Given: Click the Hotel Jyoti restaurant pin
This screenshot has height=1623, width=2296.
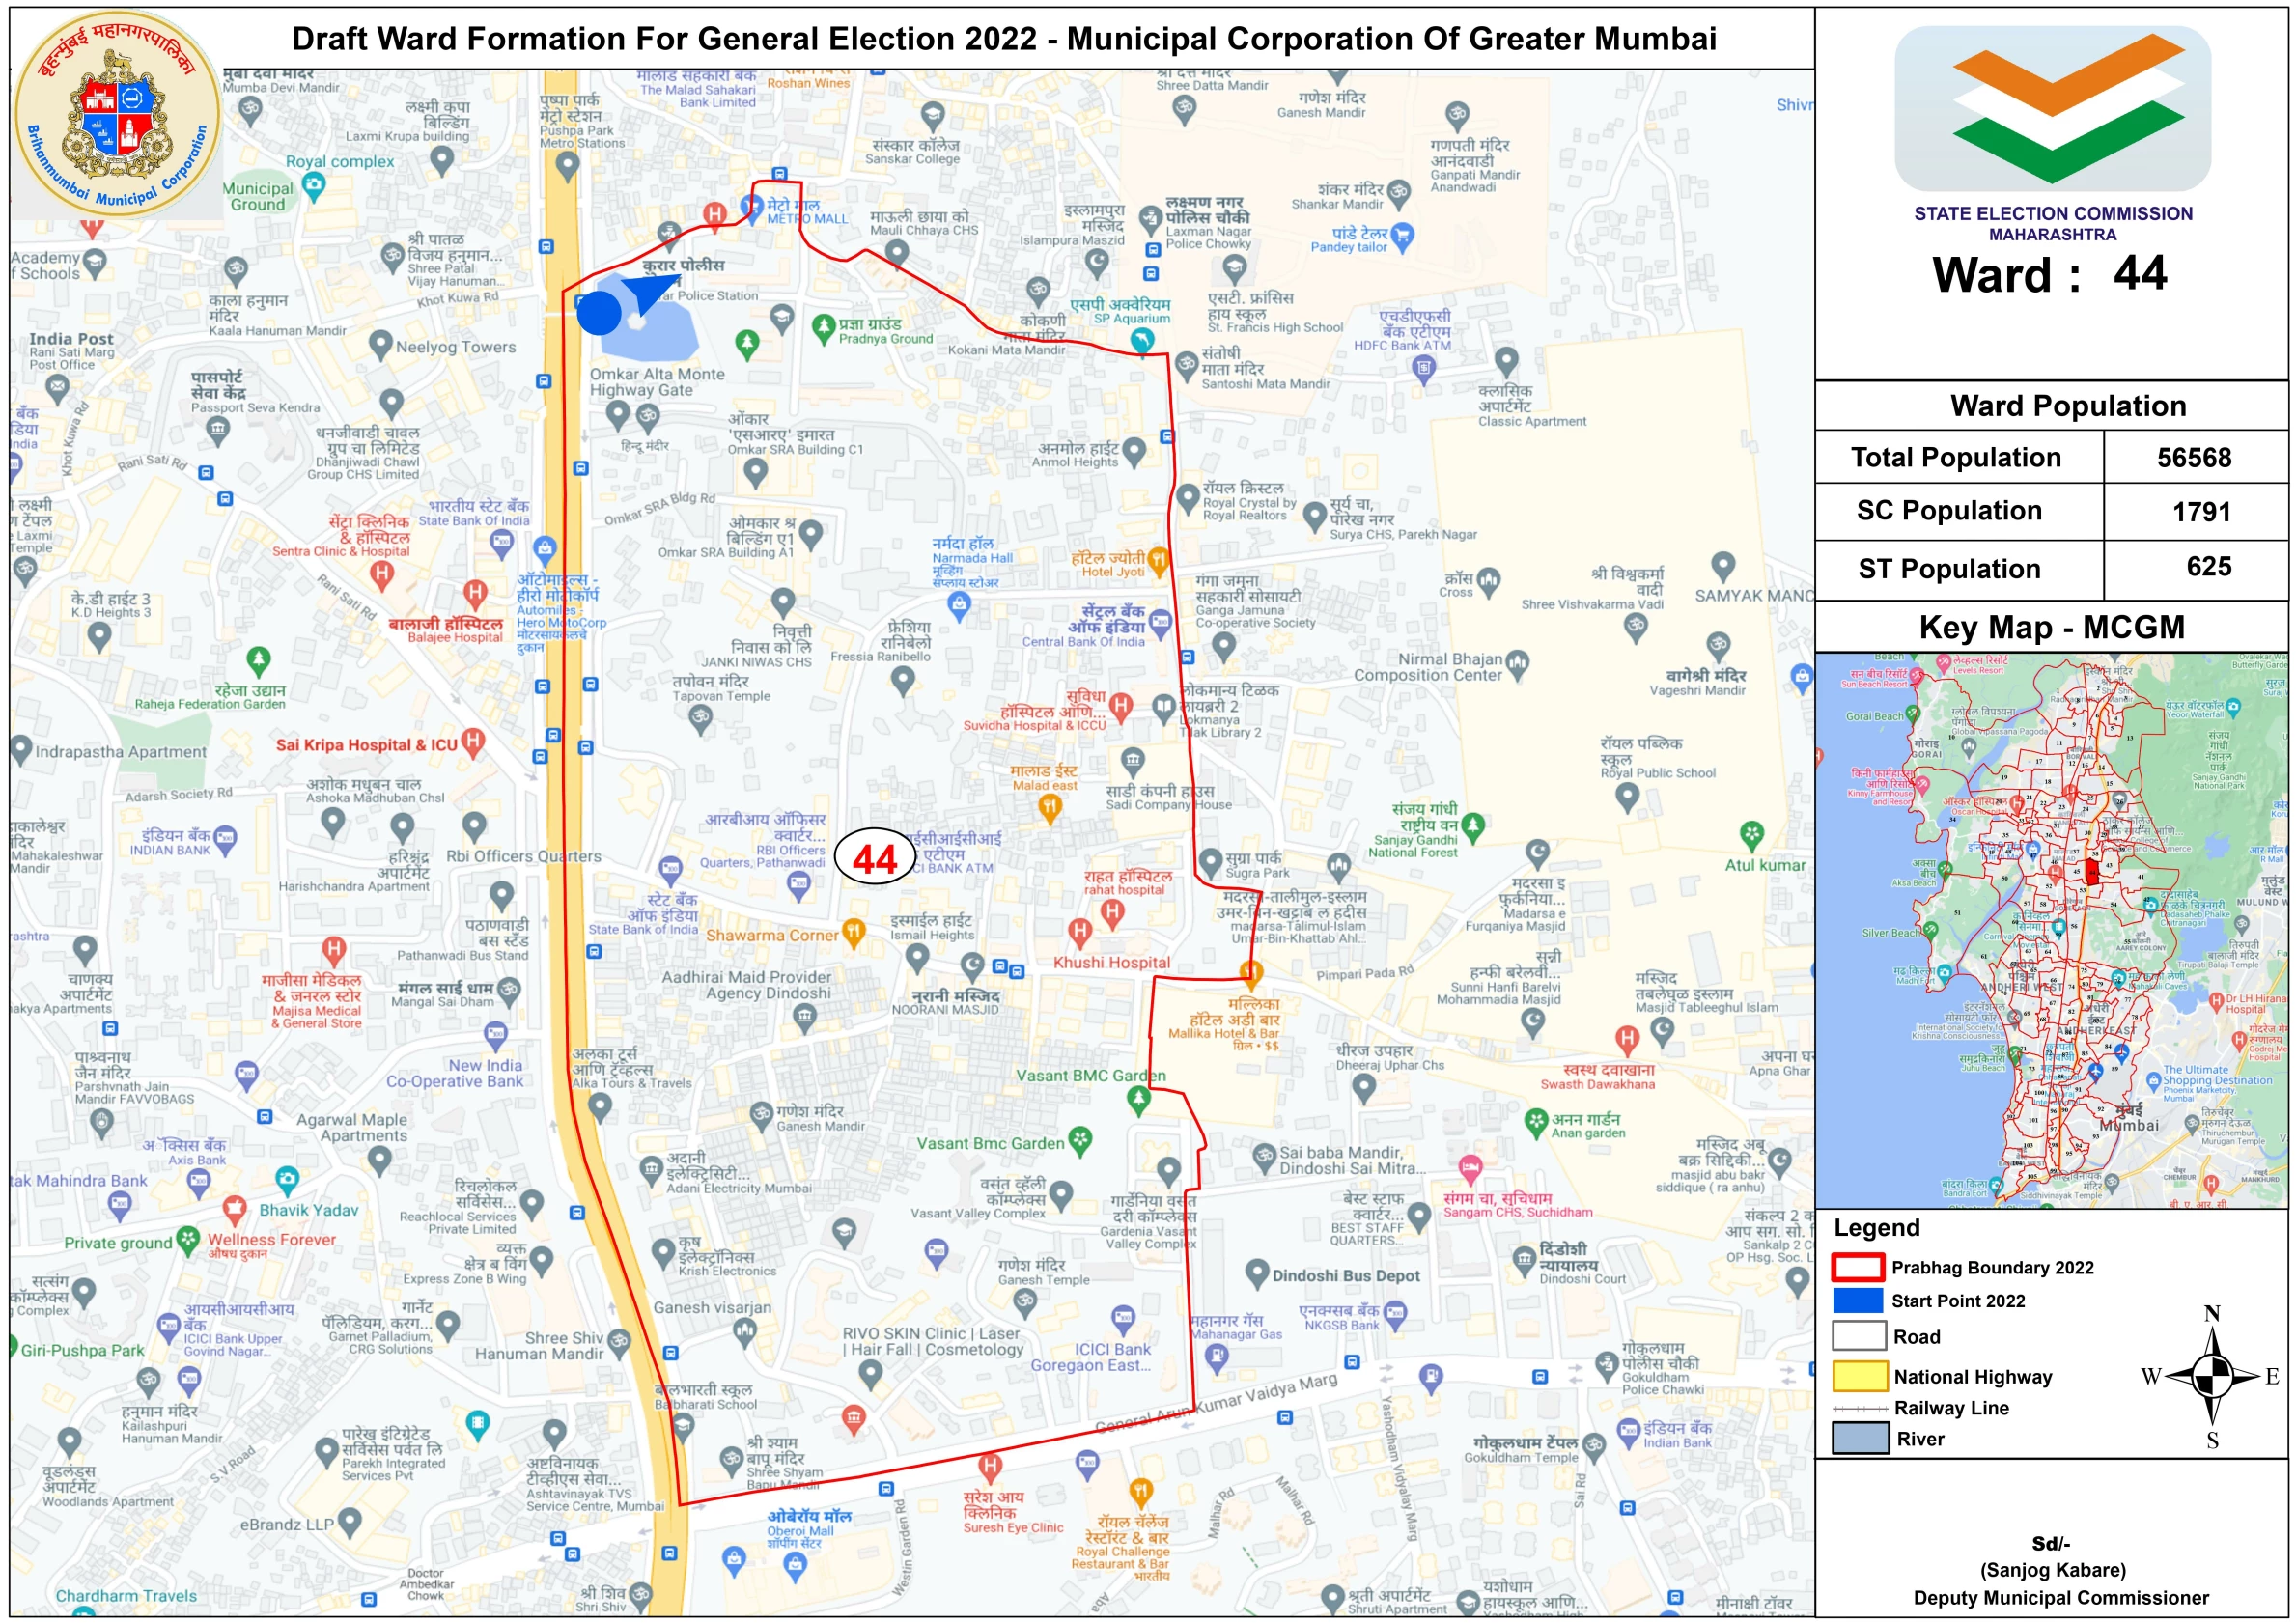Looking at the screenshot, I should 1158,561.
